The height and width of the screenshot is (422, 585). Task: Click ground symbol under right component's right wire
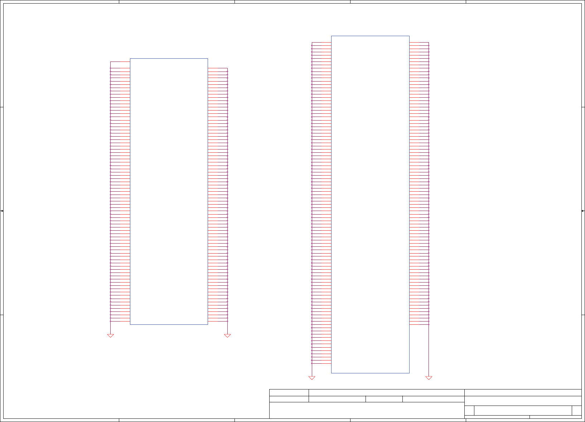click(429, 378)
